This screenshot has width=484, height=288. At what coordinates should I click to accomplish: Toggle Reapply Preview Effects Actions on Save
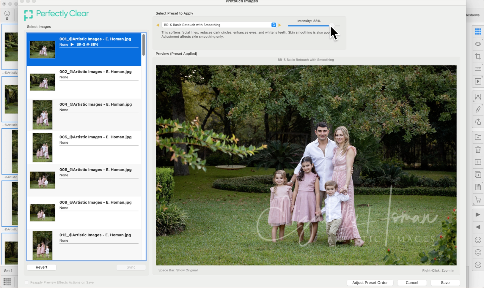(x=26, y=282)
